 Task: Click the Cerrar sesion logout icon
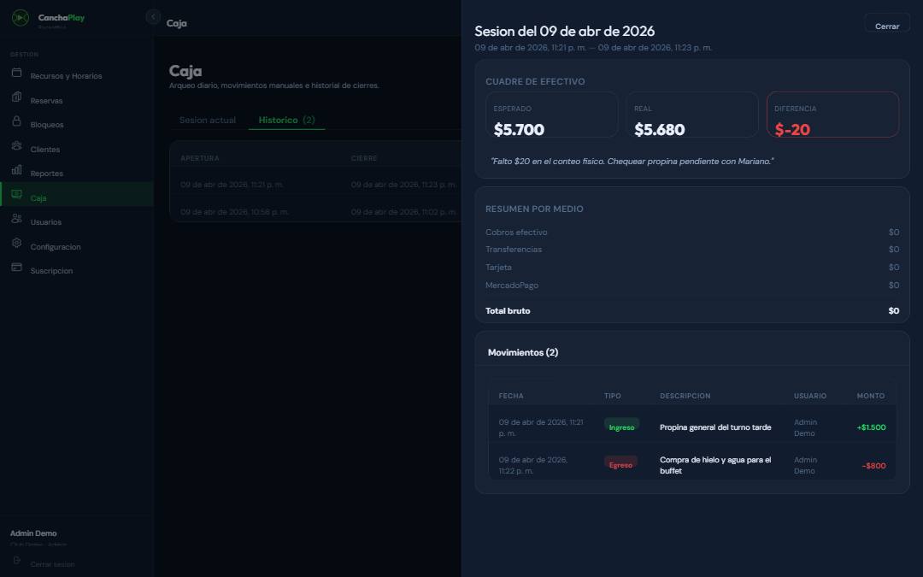(x=16, y=561)
